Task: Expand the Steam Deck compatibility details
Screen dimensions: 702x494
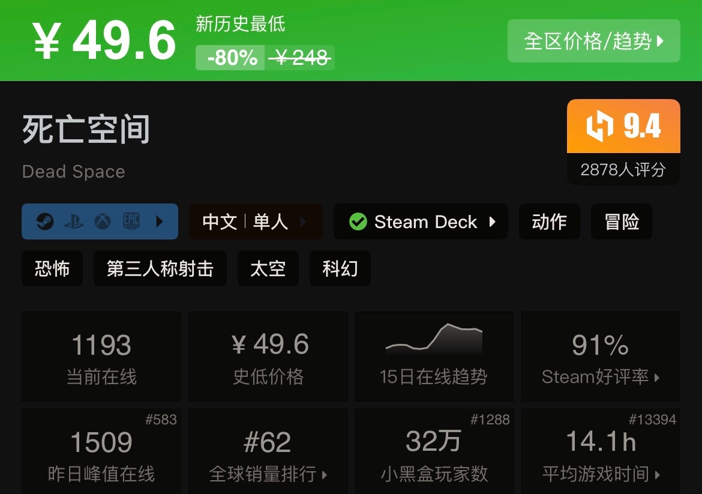Action: point(493,221)
